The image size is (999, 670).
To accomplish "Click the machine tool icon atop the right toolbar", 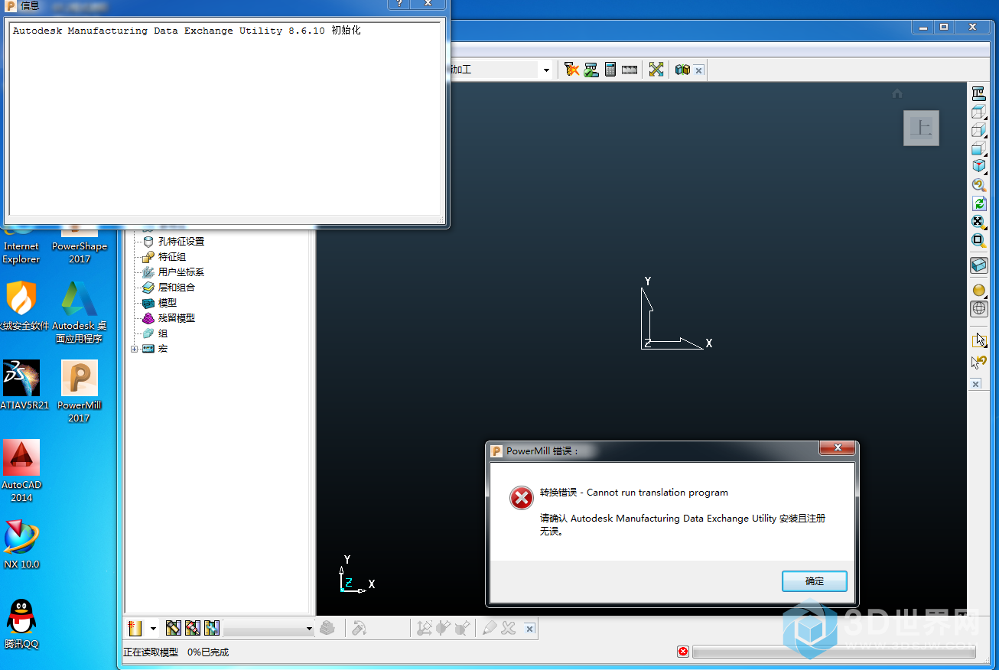I will [979, 93].
